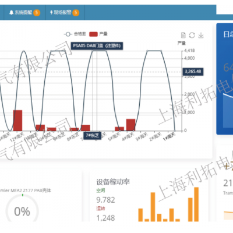Select the 7#东芝 highlighted axis label
Screen dimensions: 233x233
coord(93,135)
